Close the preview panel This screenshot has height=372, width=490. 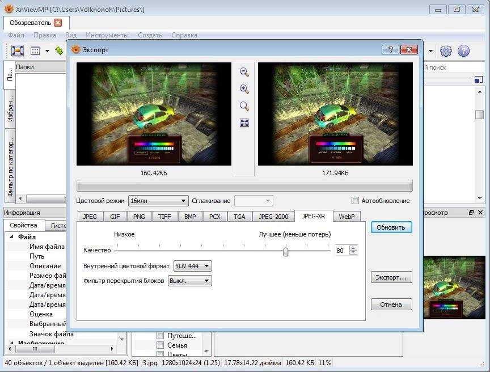point(480,213)
